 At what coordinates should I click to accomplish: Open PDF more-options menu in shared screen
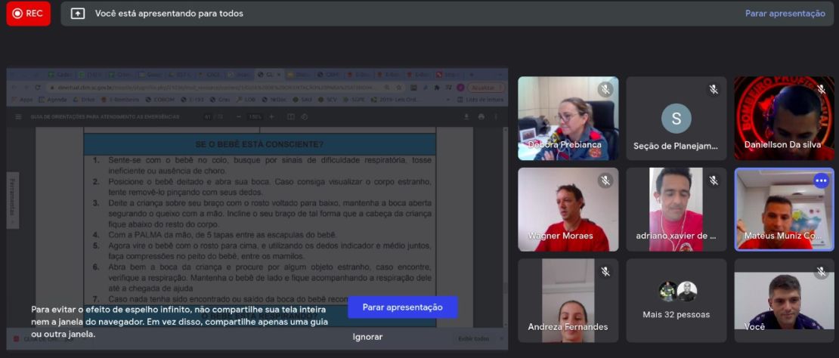pos(496,116)
